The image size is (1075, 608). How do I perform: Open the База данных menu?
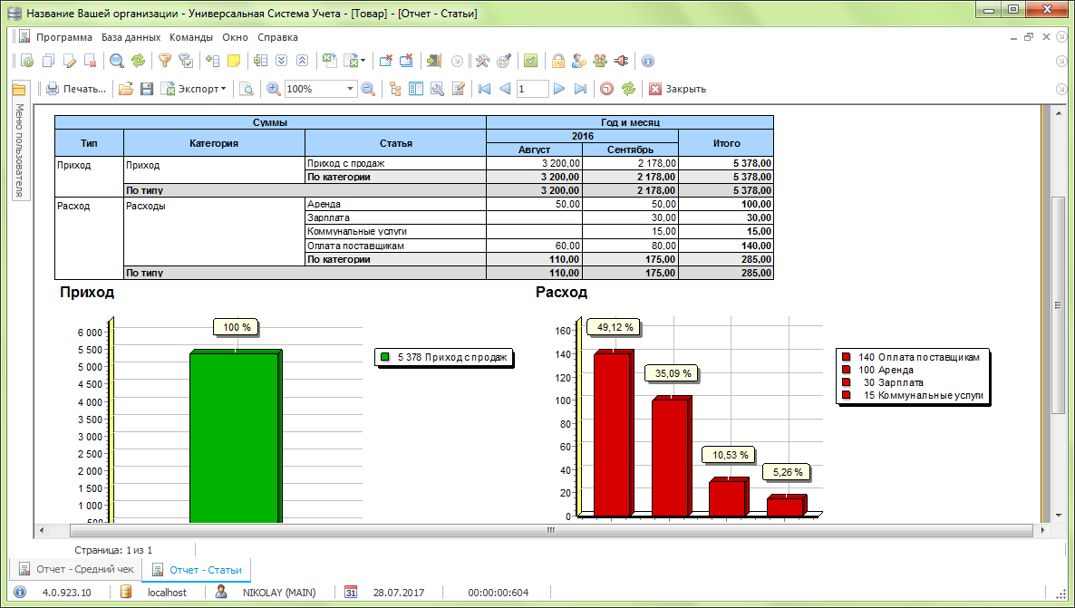[131, 38]
